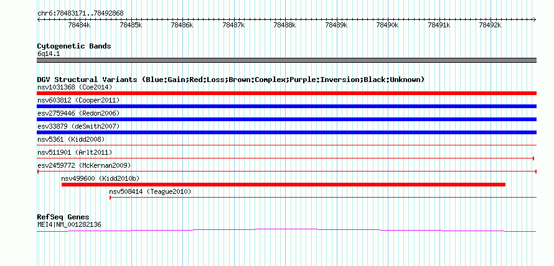554x266 pixels.
Task: Click the chr6:78483171..78492868 region label
Action: tap(80, 14)
